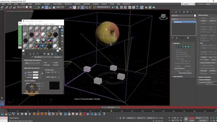The height and width of the screenshot is (122, 217).
Task: Open the Blinn shader type dropdown
Action: (x=32, y=63)
